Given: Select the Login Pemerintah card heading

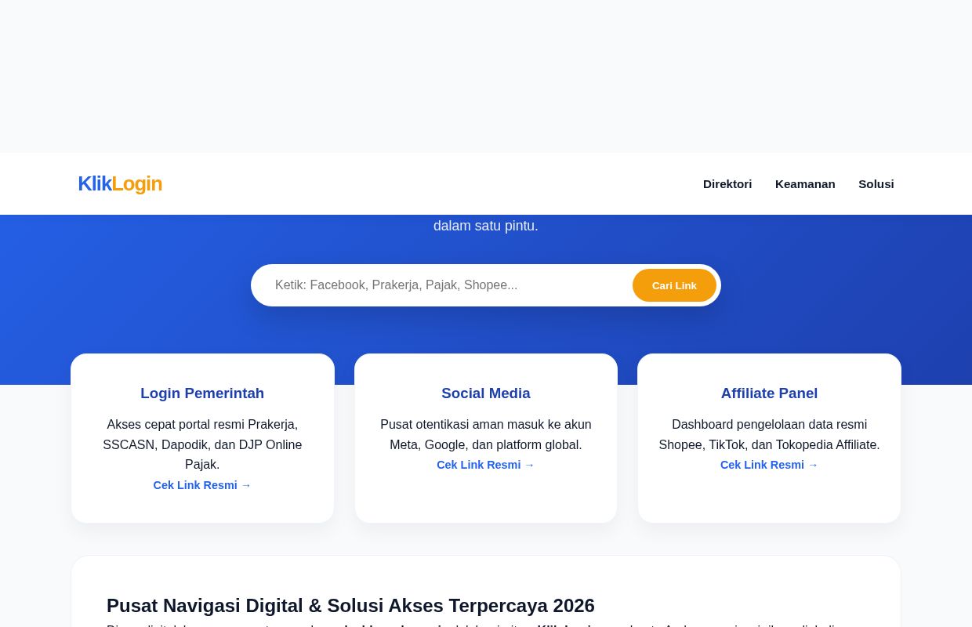Looking at the screenshot, I should [x=202, y=393].
